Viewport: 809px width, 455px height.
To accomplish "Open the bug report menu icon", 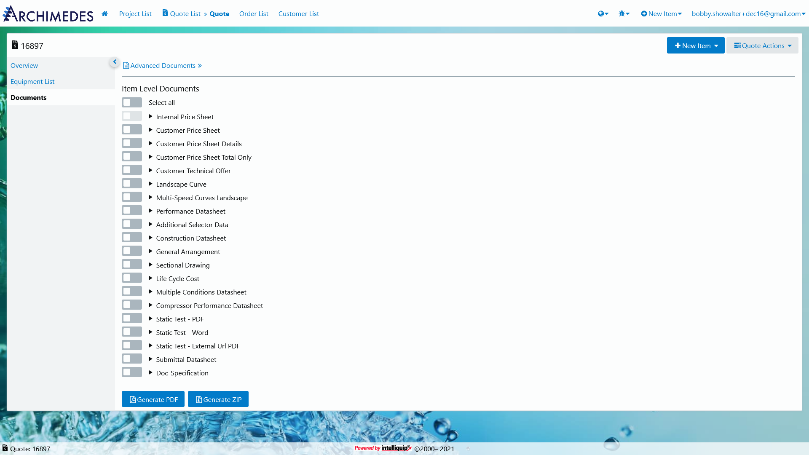I will (x=624, y=13).
